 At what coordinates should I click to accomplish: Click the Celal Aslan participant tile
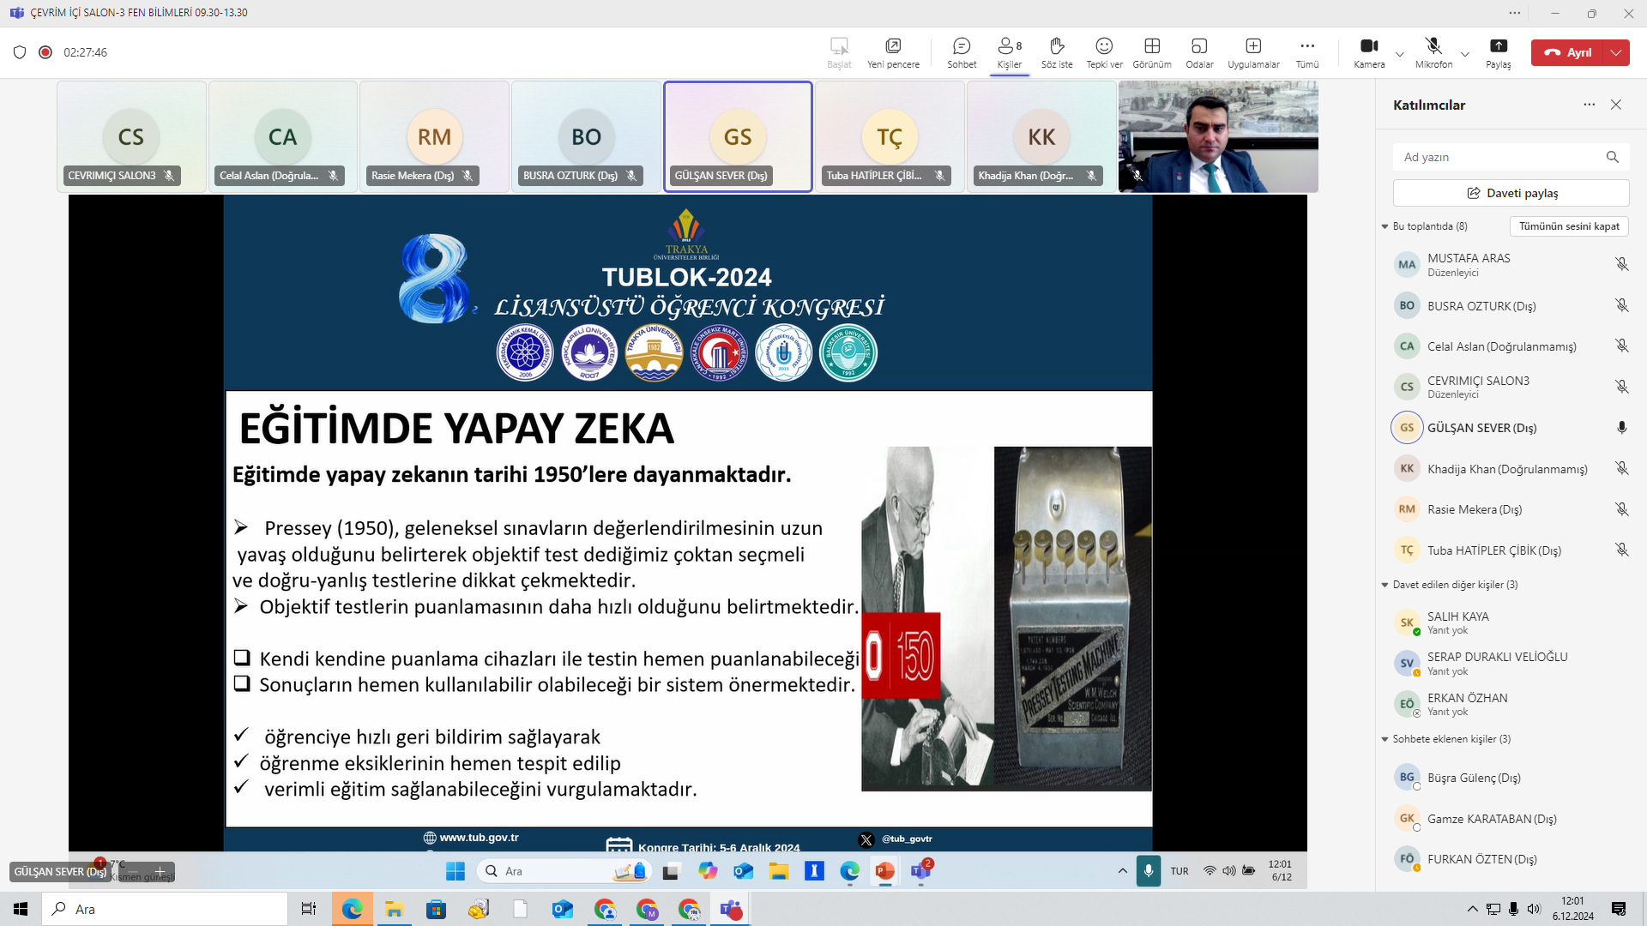click(283, 136)
